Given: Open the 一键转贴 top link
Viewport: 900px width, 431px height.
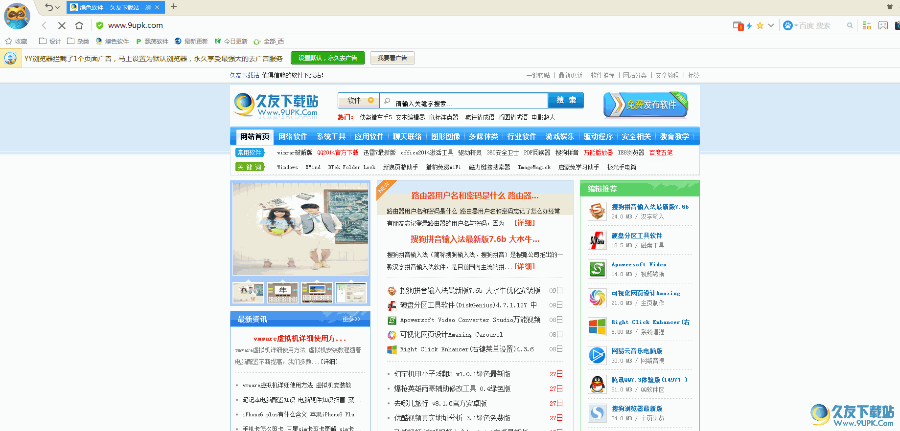Looking at the screenshot, I should point(538,75).
